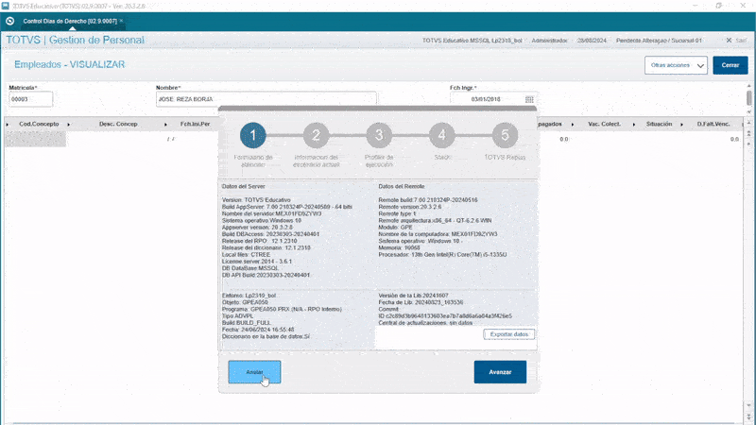Click the arrow right of Cod.Concepto header
Viewport: 756px width, 425px height.
(x=68, y=125)
